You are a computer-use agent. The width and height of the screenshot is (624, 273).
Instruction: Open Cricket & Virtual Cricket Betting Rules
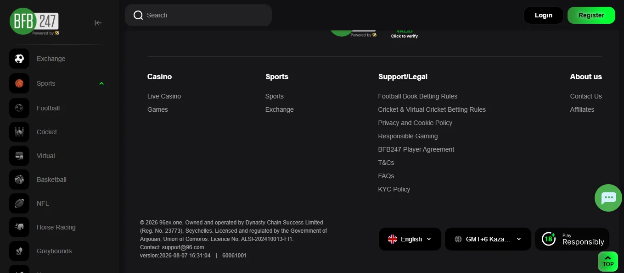[x=432, y=109]
